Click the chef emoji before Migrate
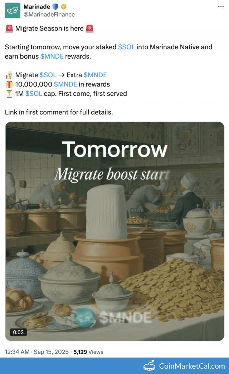The width and height of the screenshot is (229, 374). pyautogui.click(x=9, y=75)
